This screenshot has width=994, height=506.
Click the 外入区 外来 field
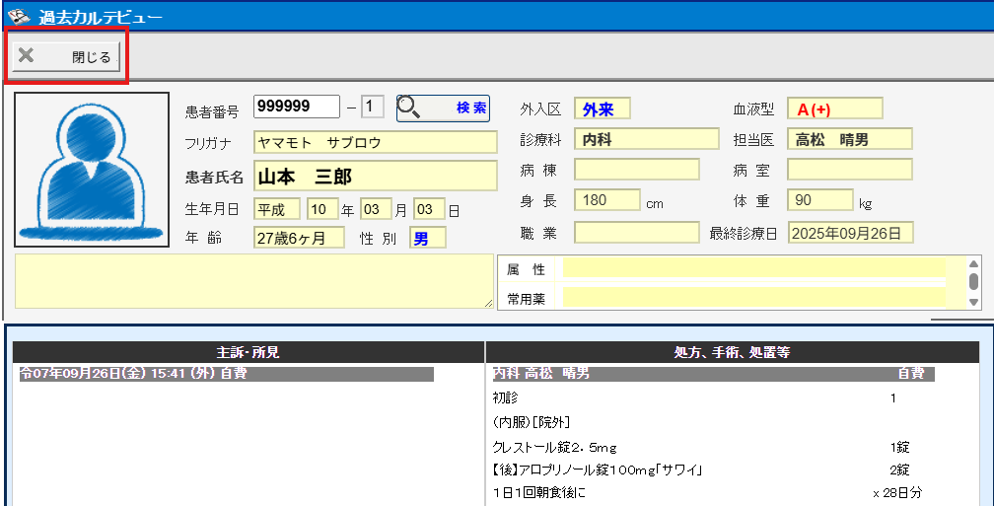602,108
